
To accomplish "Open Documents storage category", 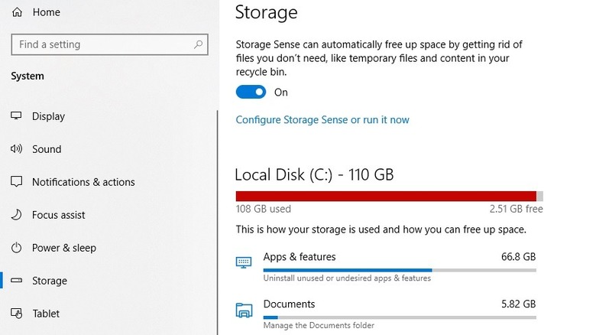I will coord(289,304).
